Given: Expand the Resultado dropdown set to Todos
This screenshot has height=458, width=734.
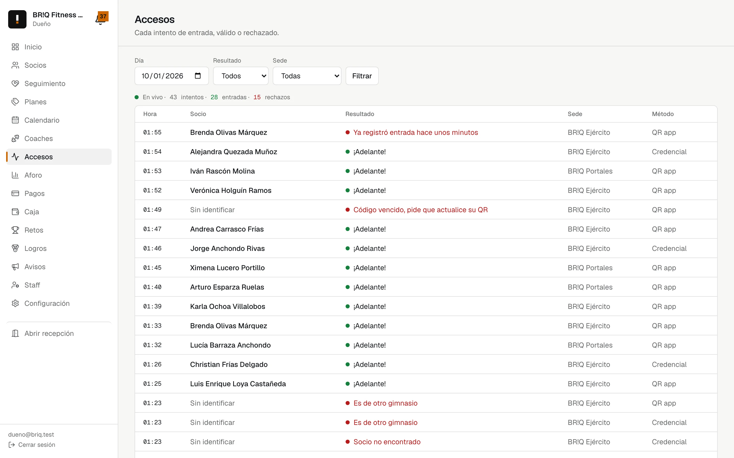Looking at the screenshot, I should pos(241,76).
